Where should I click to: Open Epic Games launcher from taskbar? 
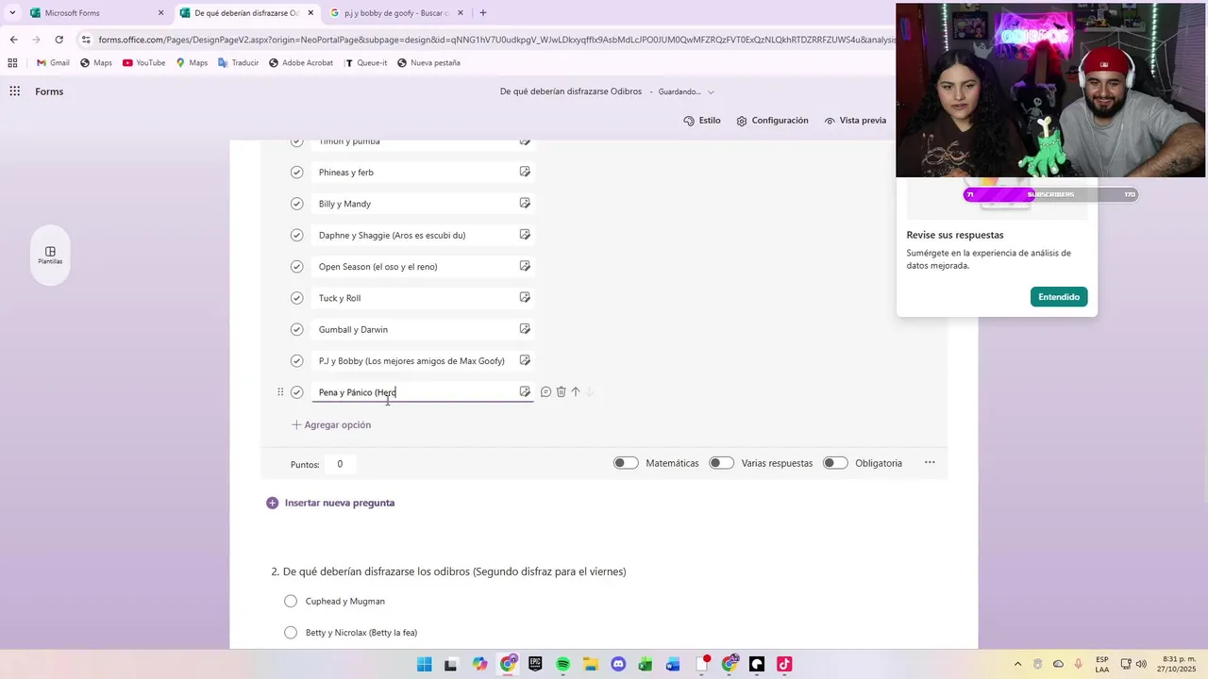(x=535, y=664)
